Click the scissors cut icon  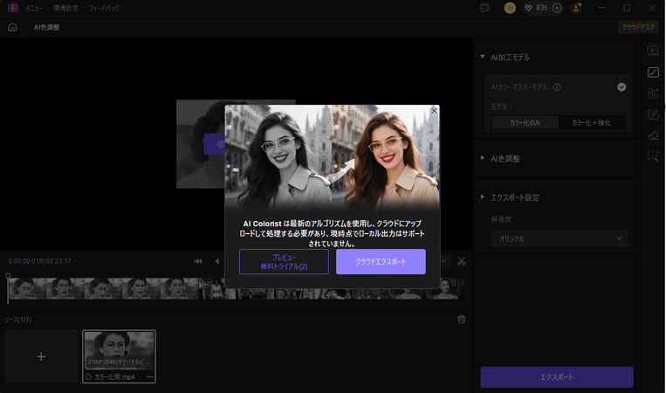click(x=462, y=261)
